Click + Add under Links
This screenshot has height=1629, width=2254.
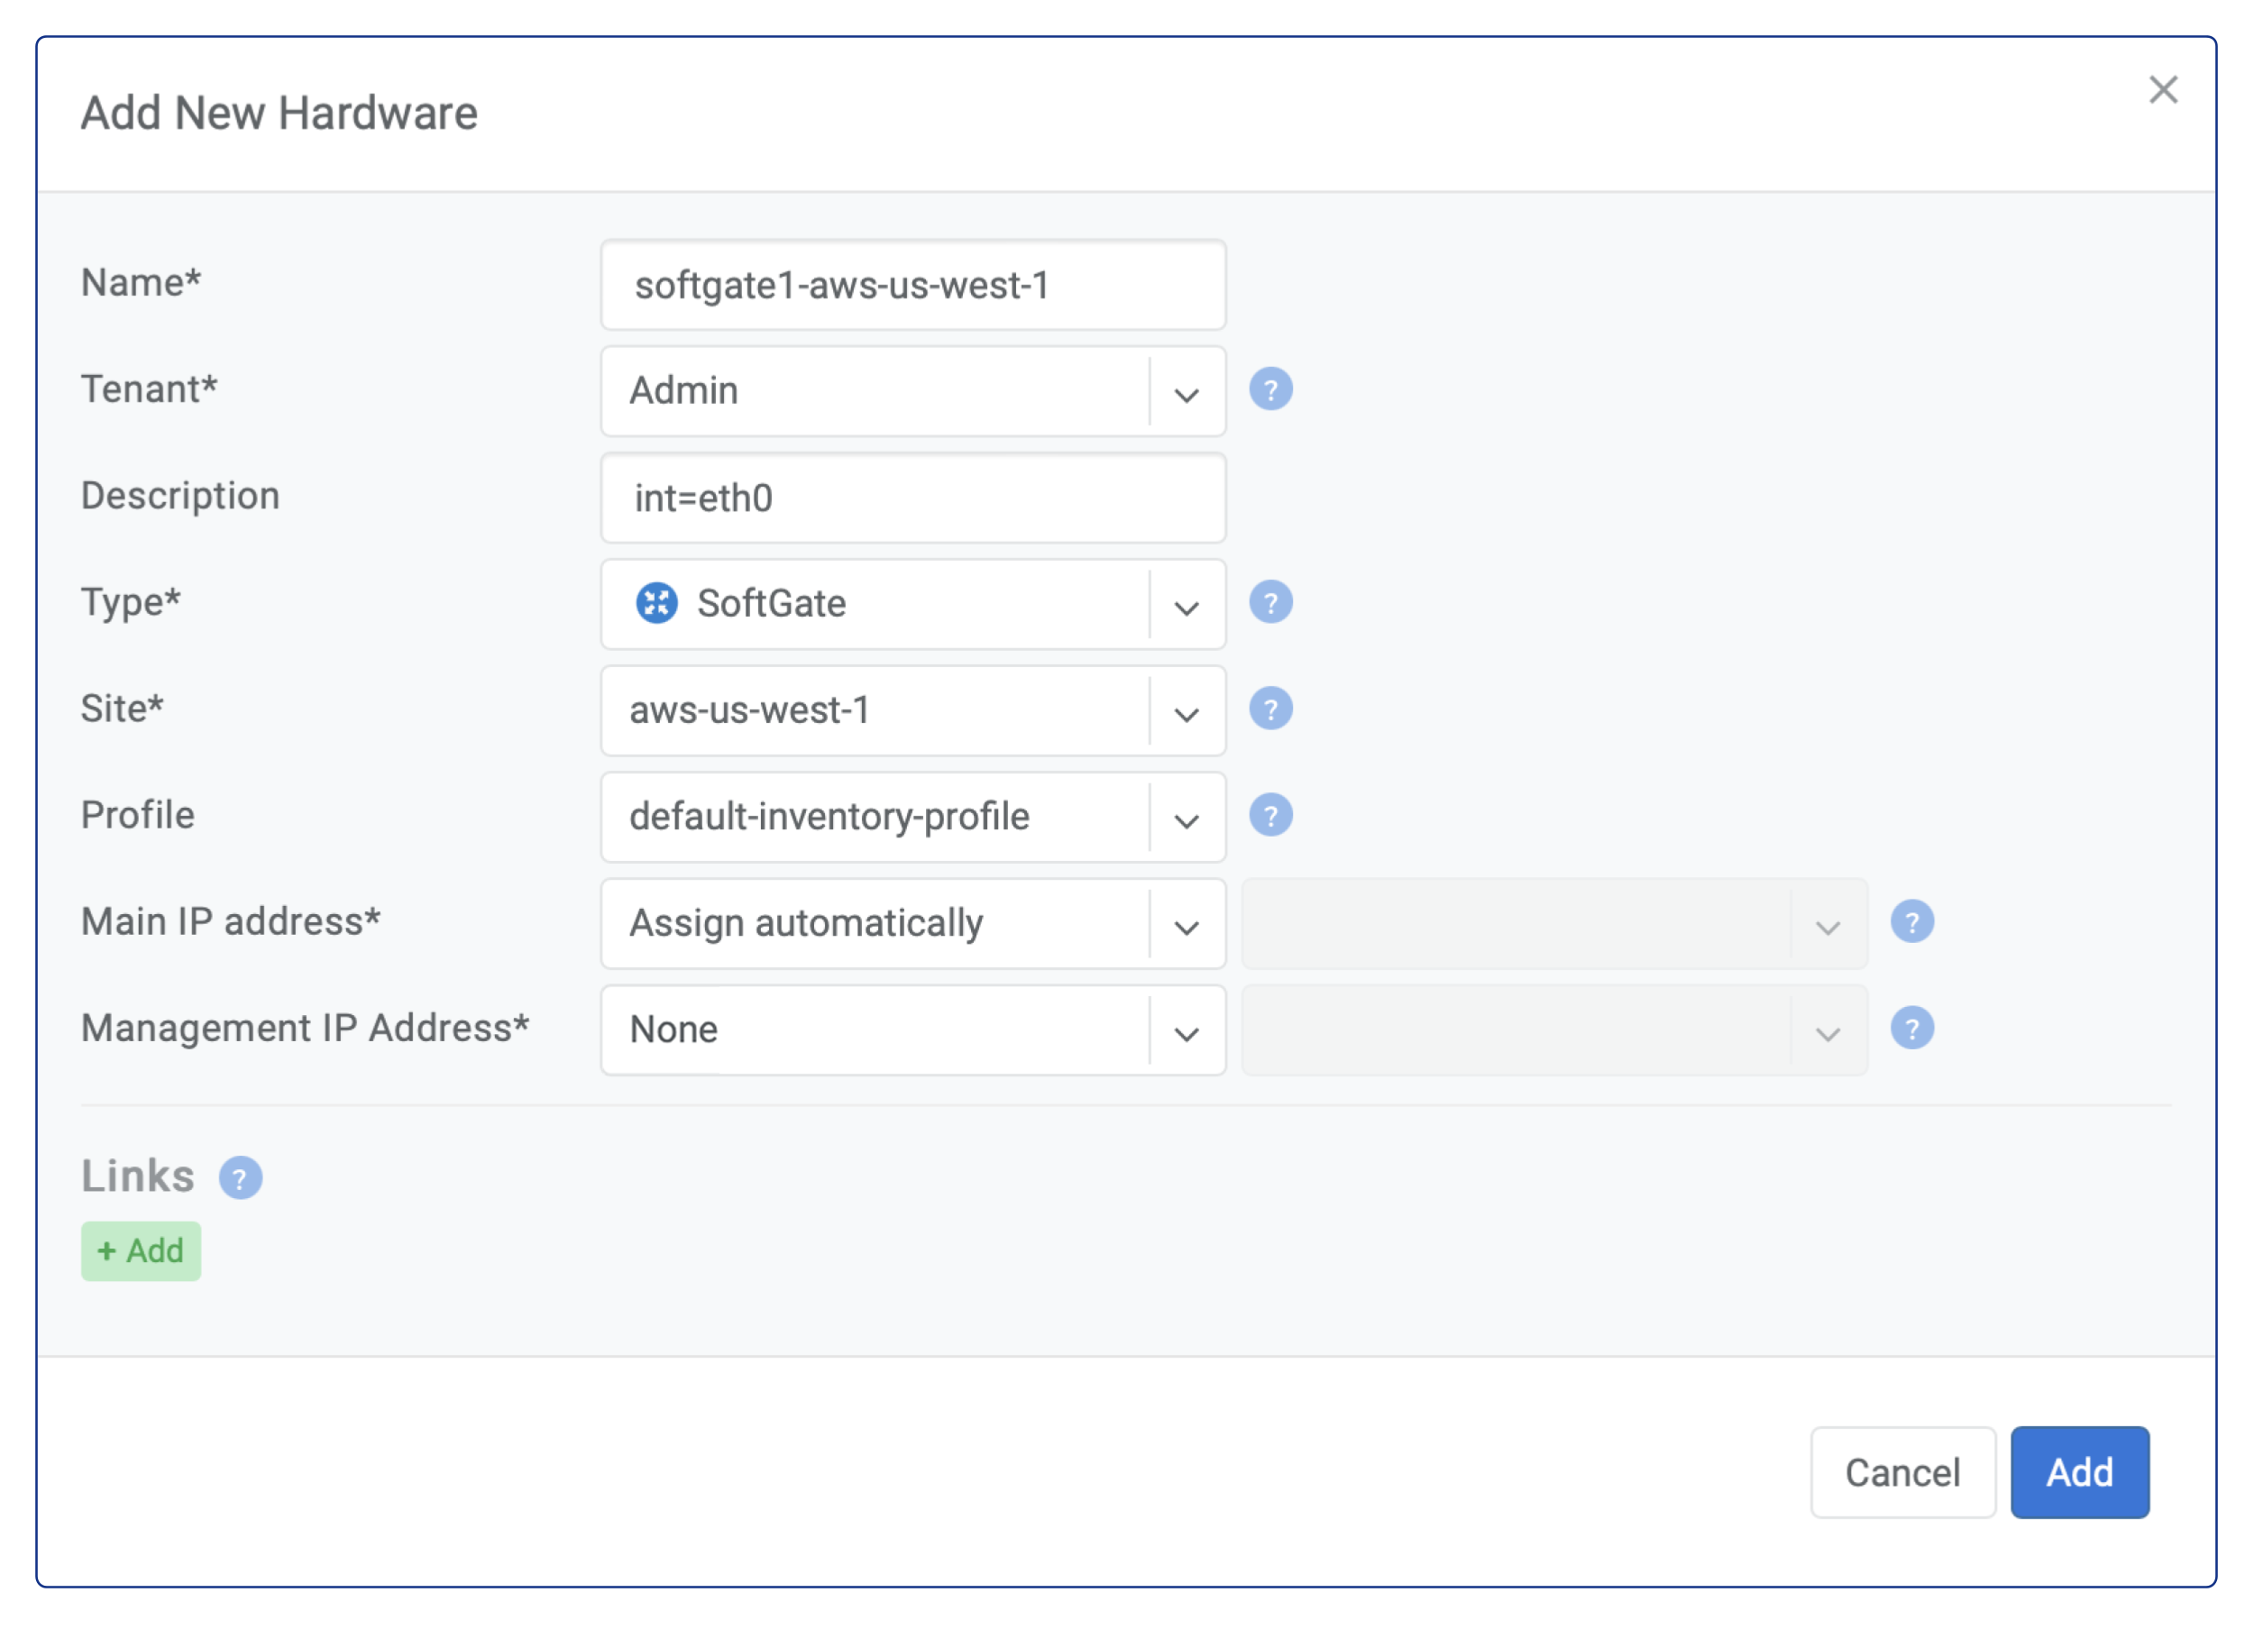[140, 1250]
